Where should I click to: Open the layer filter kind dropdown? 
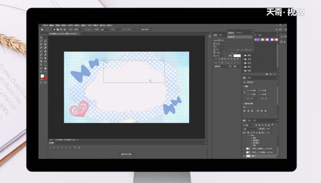tap(249, 125)
